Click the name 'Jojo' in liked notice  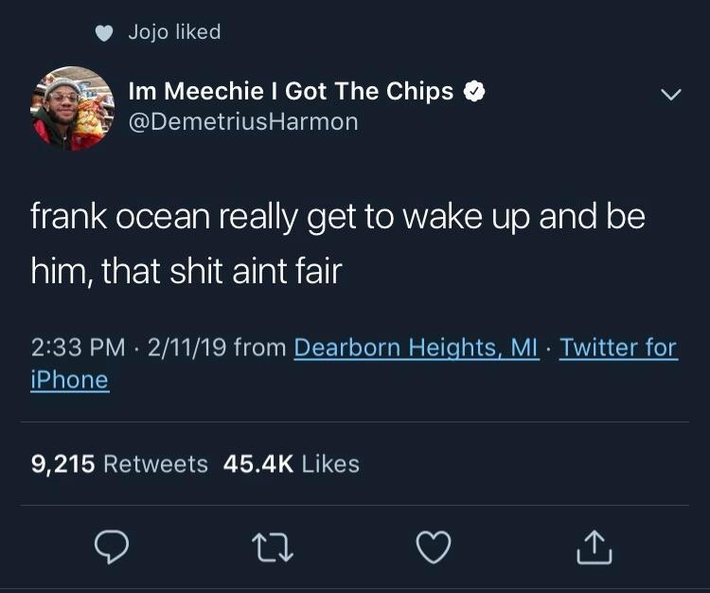click(149, 32)
